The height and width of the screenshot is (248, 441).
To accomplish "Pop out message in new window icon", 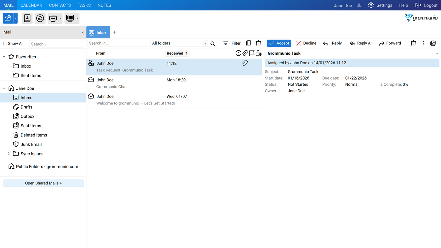I will pyautogui.click(x=433, y=43).
